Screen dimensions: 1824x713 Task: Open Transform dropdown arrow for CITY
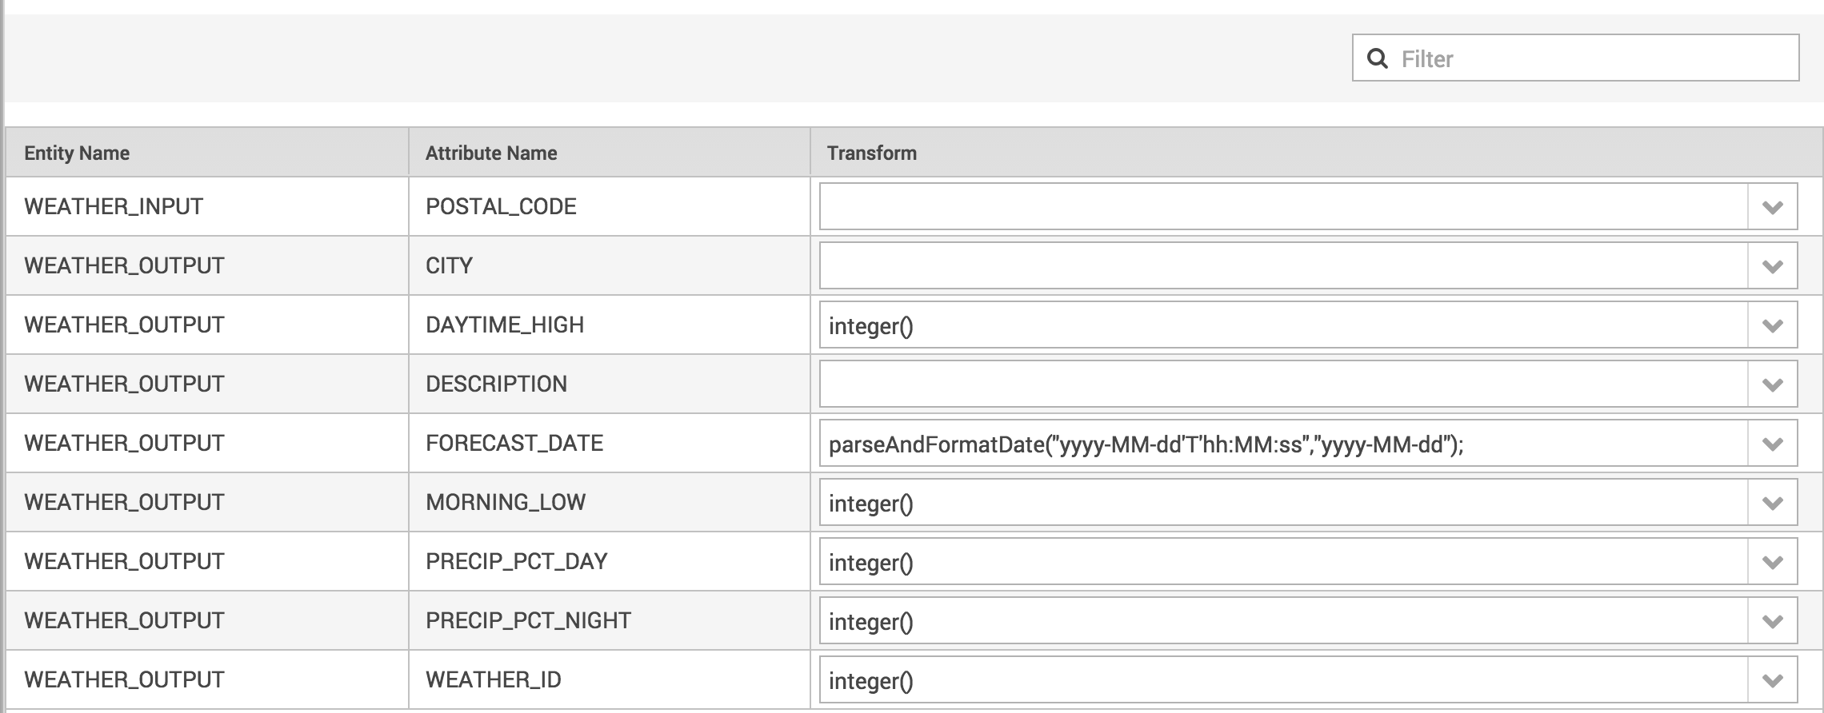1773,266
